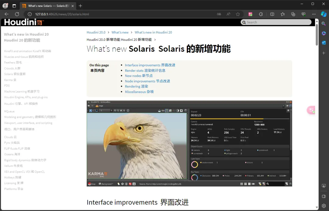Add a sidebar app with plus icon
Screen dimensions: 329x211
click(x=324, y=53)
